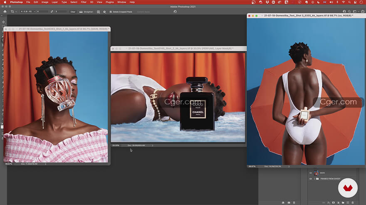Click the crop width input field

(x=42, y=12)
